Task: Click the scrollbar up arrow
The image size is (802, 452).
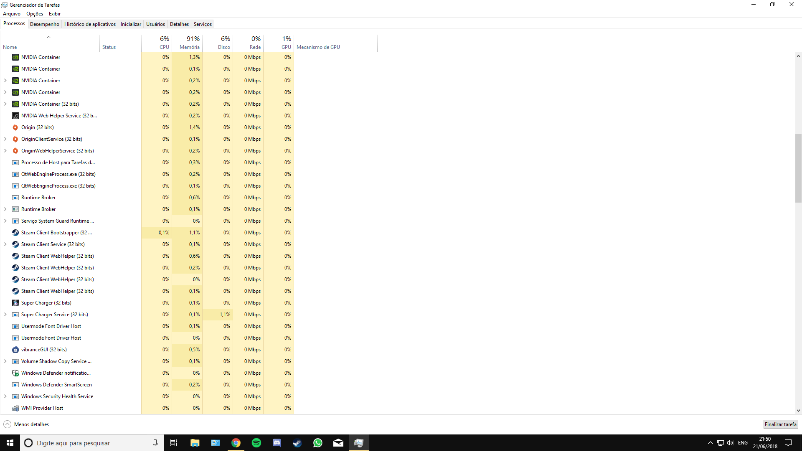Action: (x=798, y=56)
